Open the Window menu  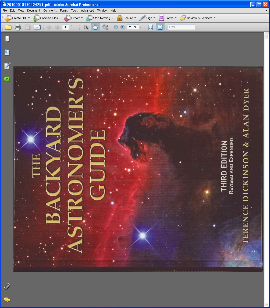click(102, 10)
